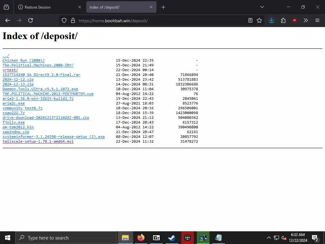The height and width of the screenshot is (244, 325).
Task: Click the taskbar search box
Action: pyautogui.click(x=66, y=238)
